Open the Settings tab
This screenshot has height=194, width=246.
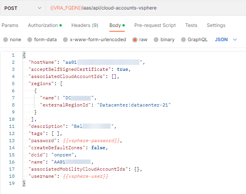(216, 25)
